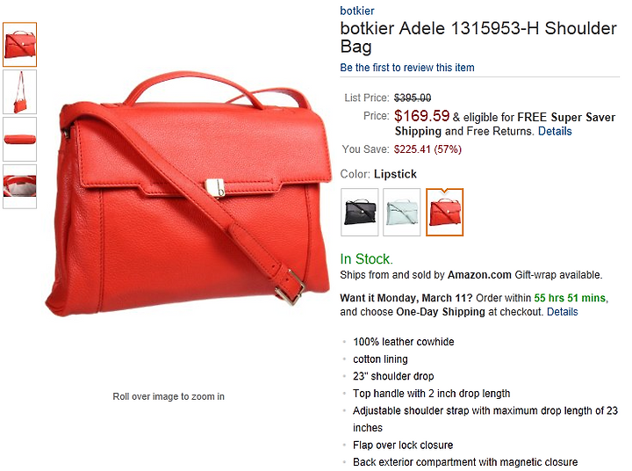Click Be the first to review link
Screen dimensions: 632x471
tap(407, 68)
